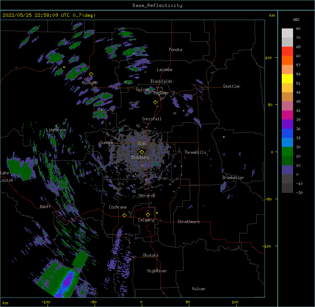315x307 pixels.
Task: Click the white cross marker near Drumheller region
Action: (224, 137)
